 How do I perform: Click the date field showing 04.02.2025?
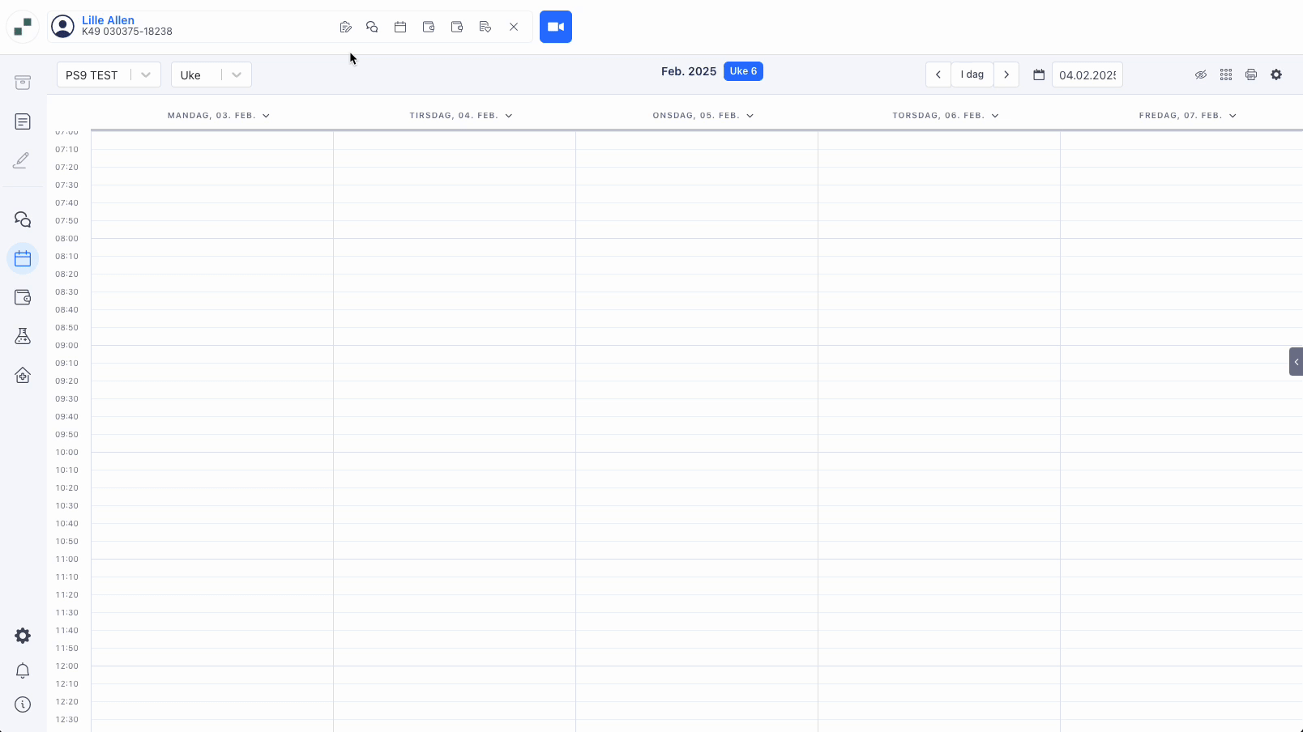(x=1087, y=74)
